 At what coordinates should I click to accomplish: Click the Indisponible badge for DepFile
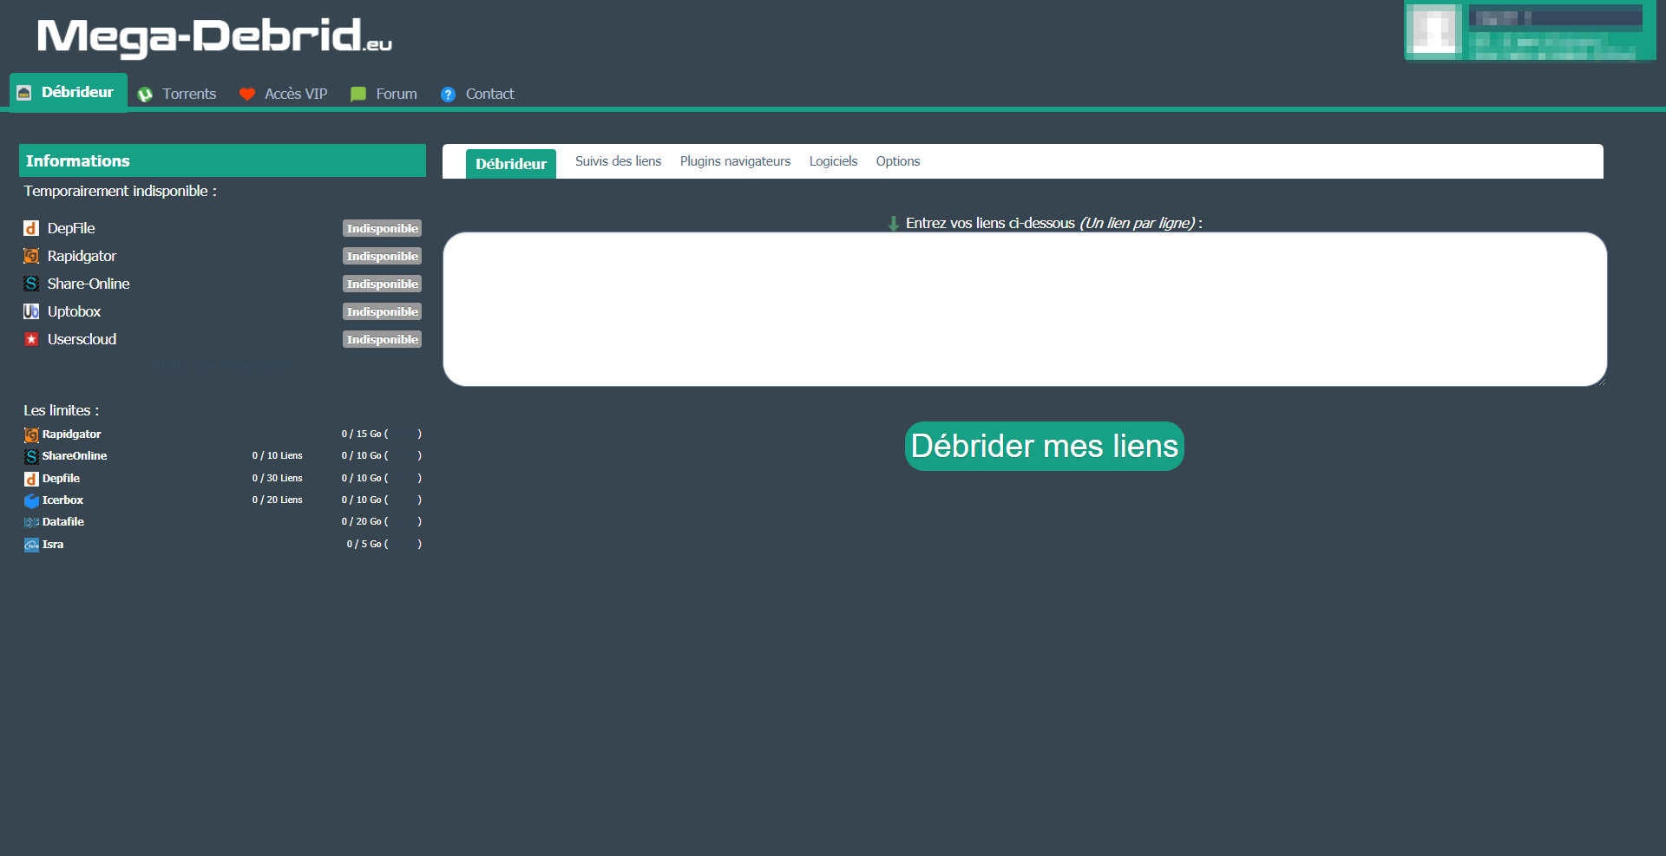[382, 228]
